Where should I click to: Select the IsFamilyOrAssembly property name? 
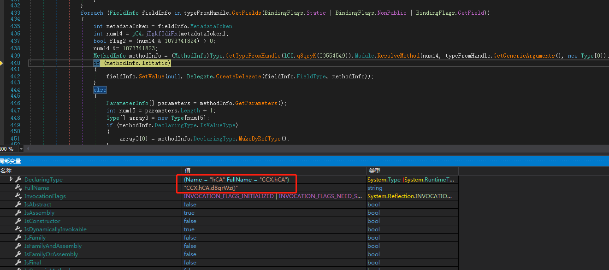point(51,254)
